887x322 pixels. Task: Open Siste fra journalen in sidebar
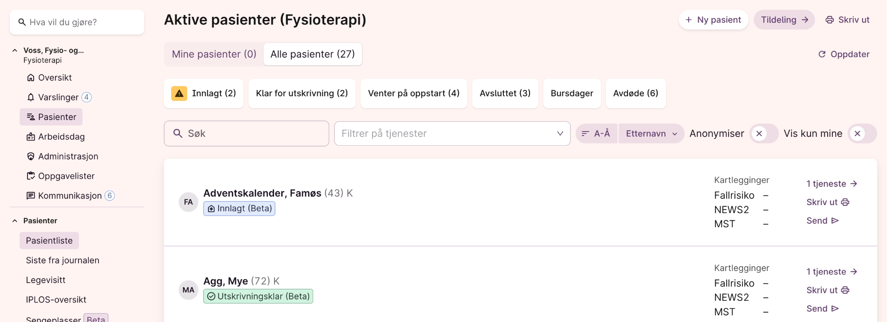pyautogui.click(x=63, y=260)
